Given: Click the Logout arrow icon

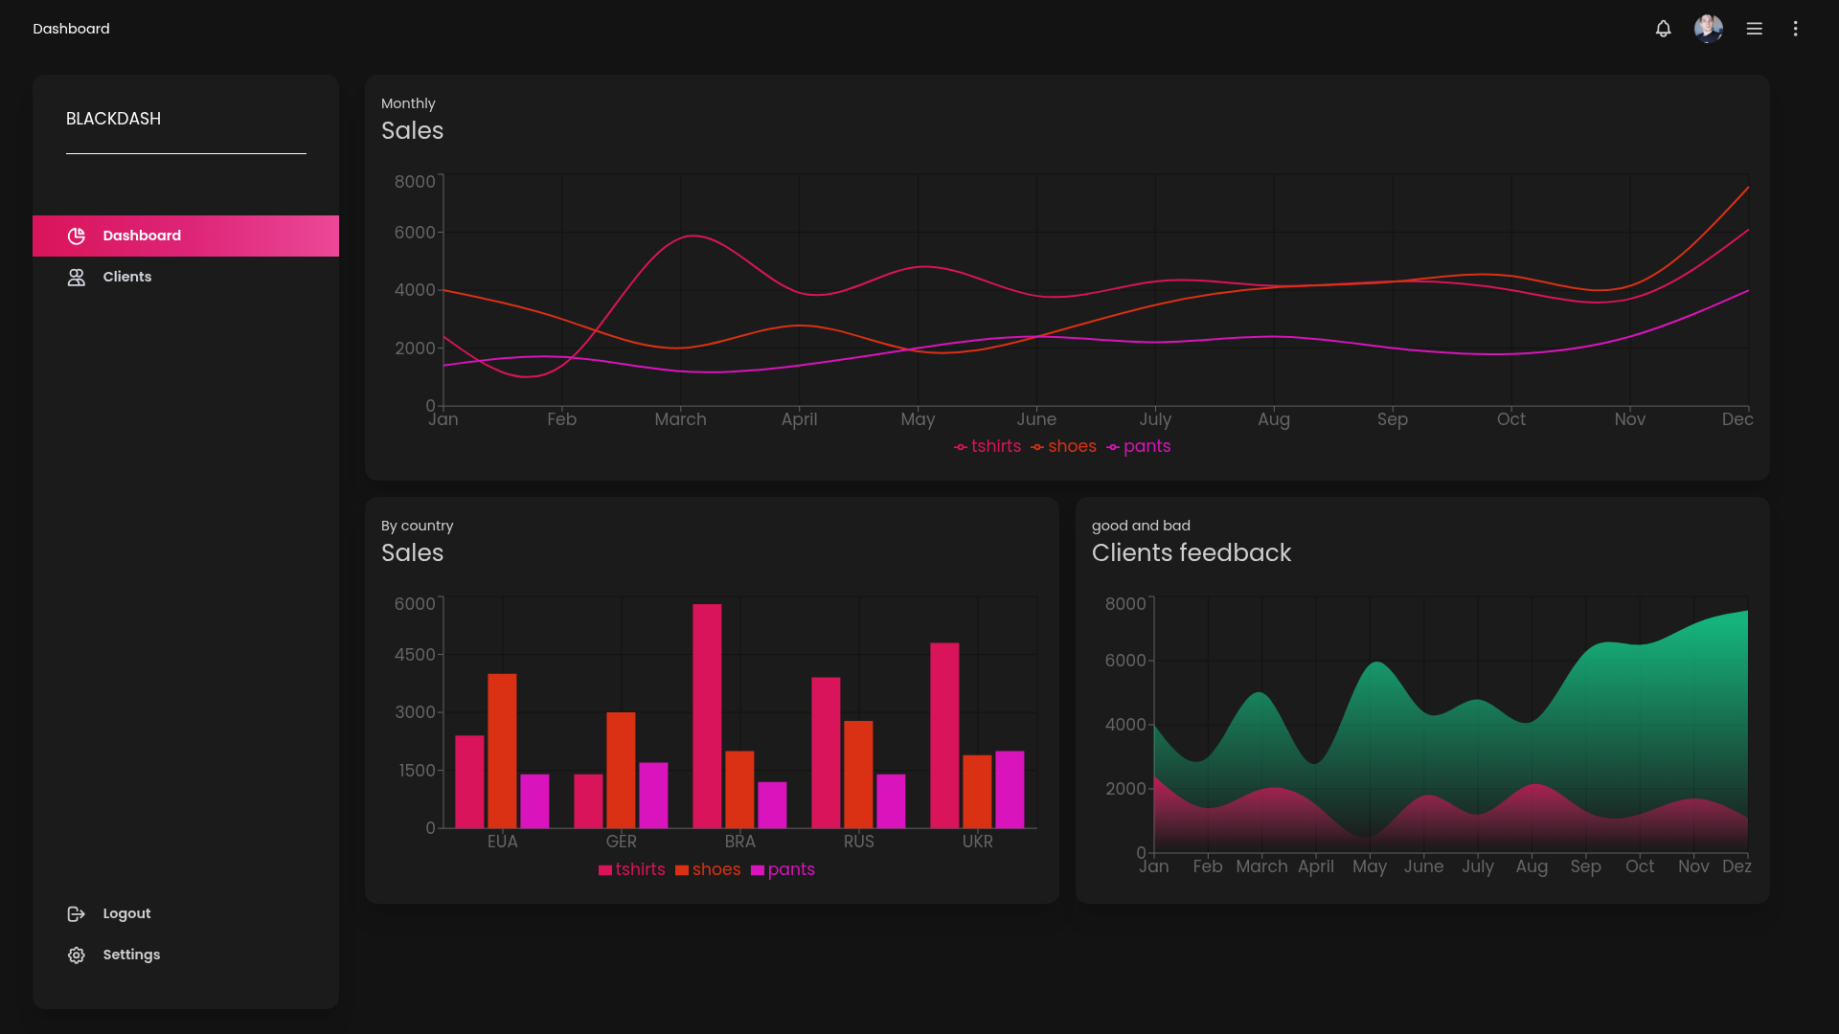Looking at the screenshot, I should pos(77,913).
